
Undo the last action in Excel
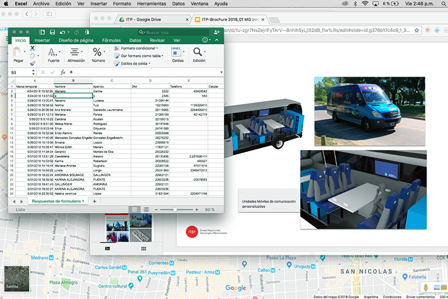pyautogui.click(x=62, y=32)
